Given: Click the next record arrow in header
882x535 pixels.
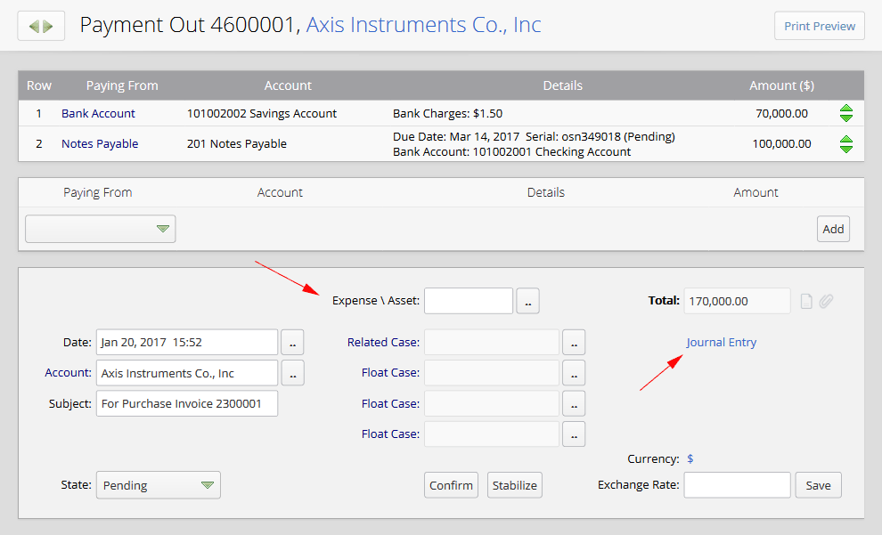Looking at the screenshot, I should 48,26.
